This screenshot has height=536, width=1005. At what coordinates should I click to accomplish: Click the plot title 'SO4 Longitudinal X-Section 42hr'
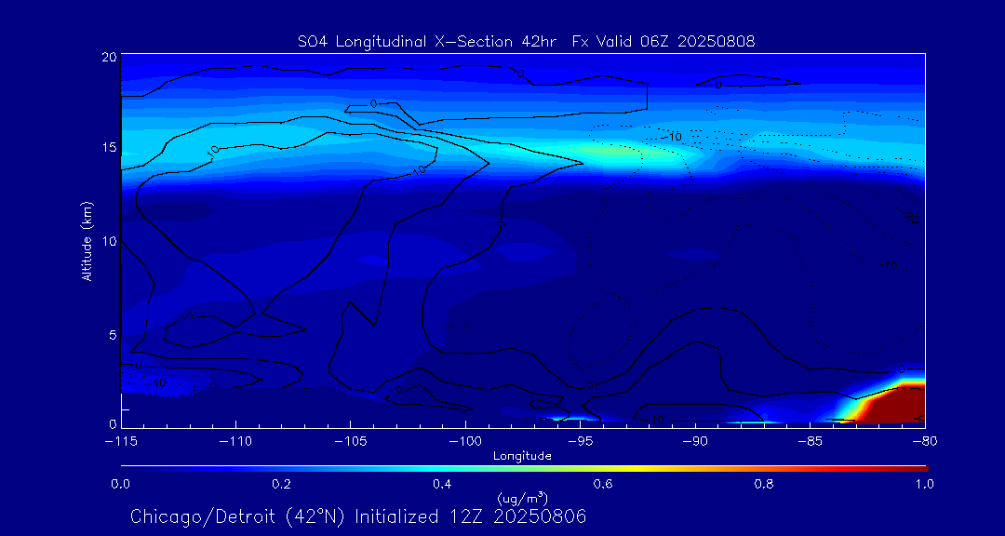click(x=428, y=42)
